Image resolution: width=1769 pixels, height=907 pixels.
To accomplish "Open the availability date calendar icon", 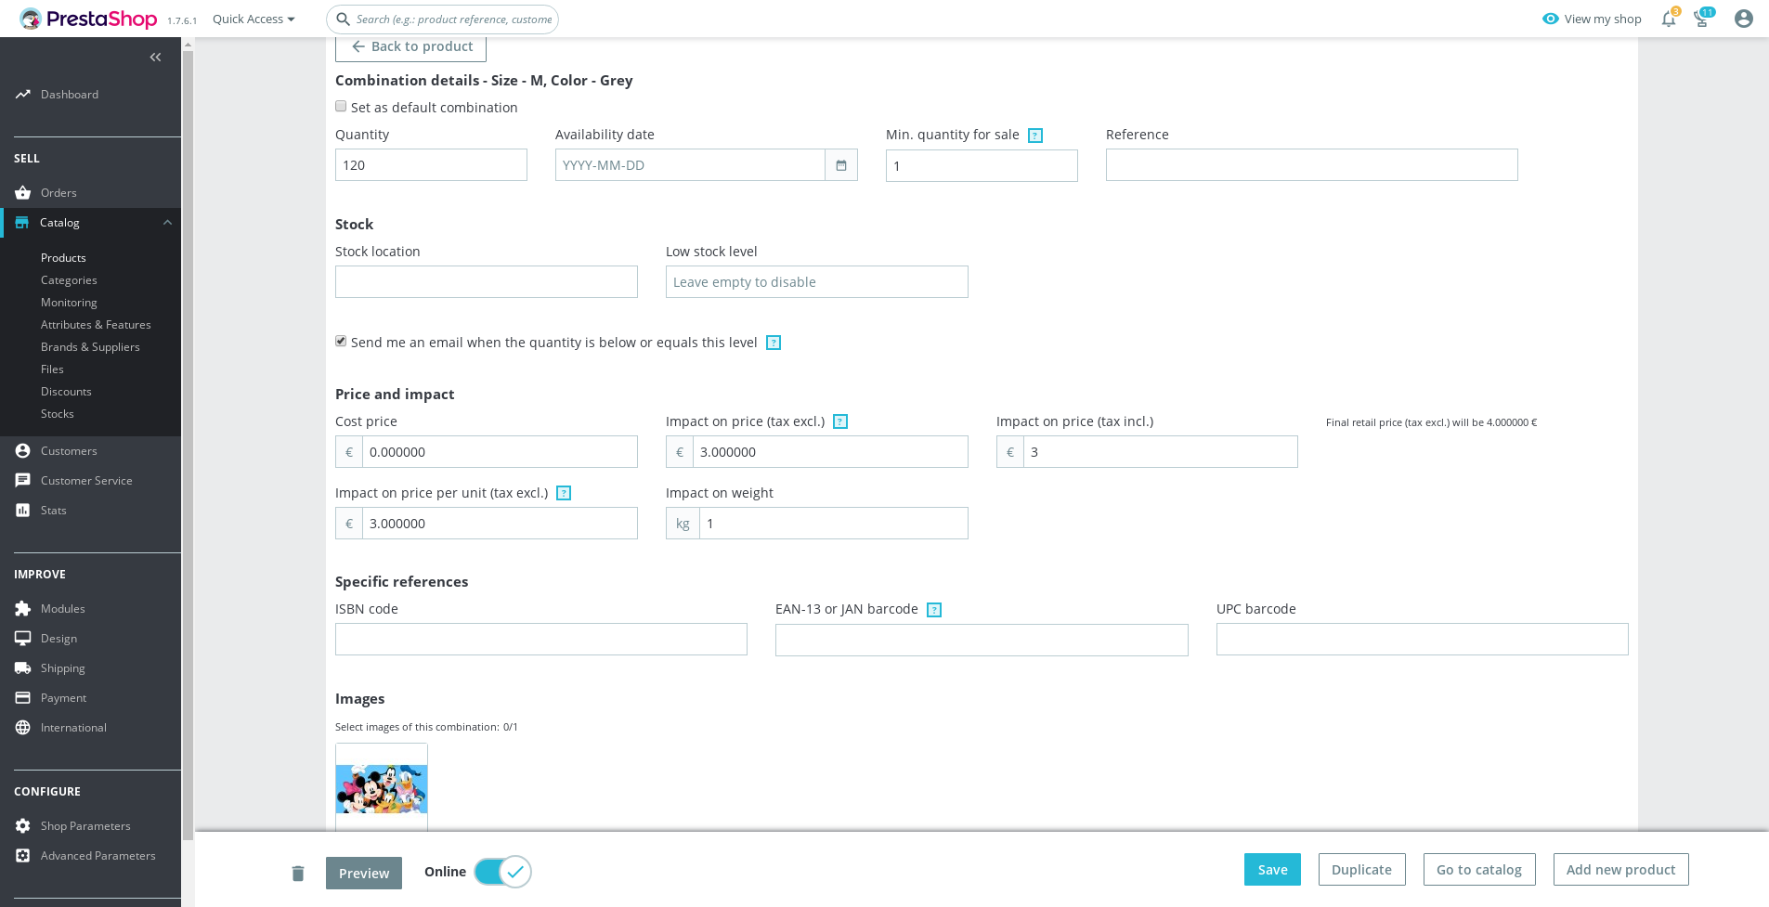I will pyautogui.click(x=840, y=164).
